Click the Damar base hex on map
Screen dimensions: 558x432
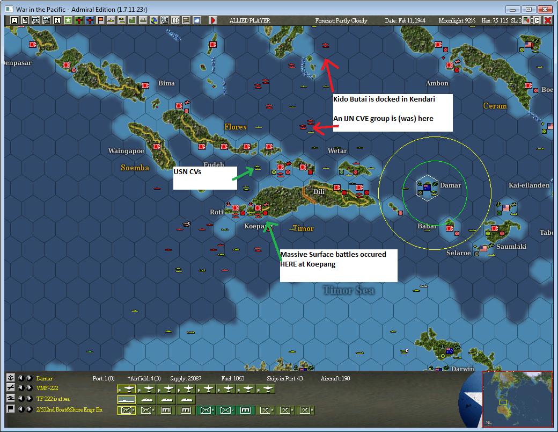427,188
